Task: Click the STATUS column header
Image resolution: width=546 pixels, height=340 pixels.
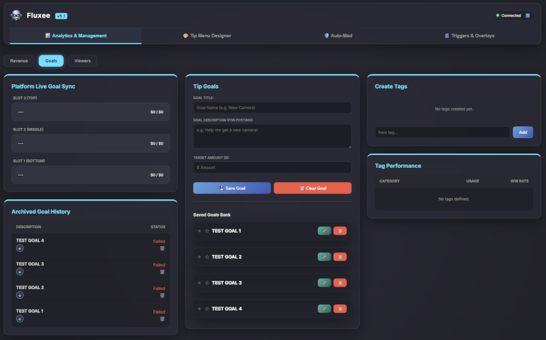Action: coord(158,227)
